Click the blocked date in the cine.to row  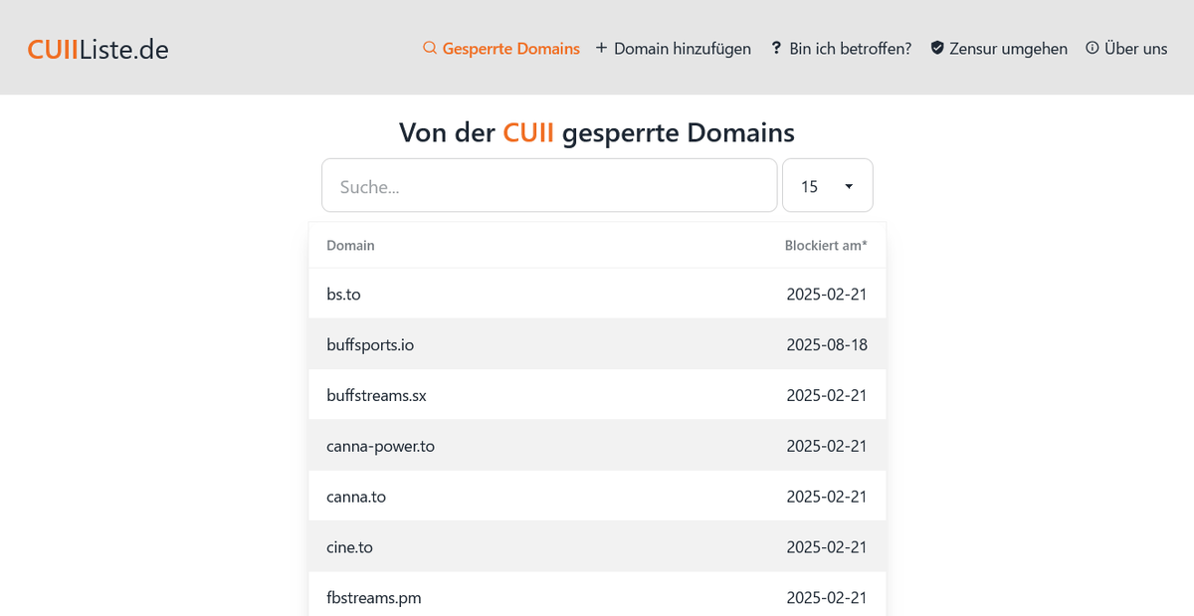(827, 546)
